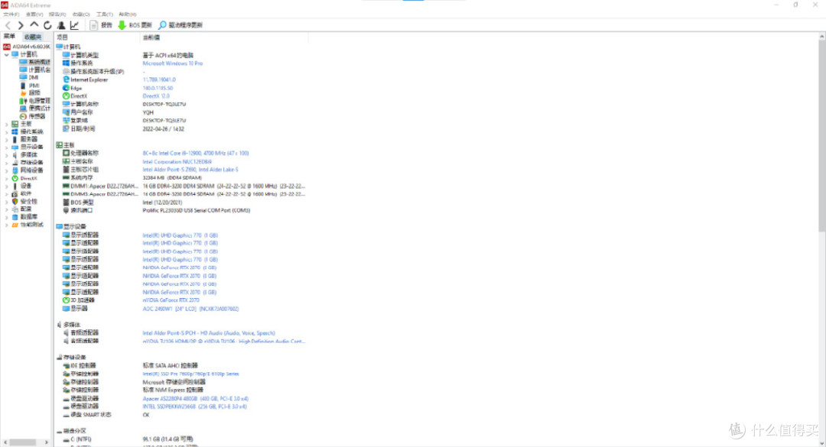The height and width of the screenshot is (447, 826).
Task: Open the Microsoft Windows 10 Pro link
Action: [x=173, y=63]
